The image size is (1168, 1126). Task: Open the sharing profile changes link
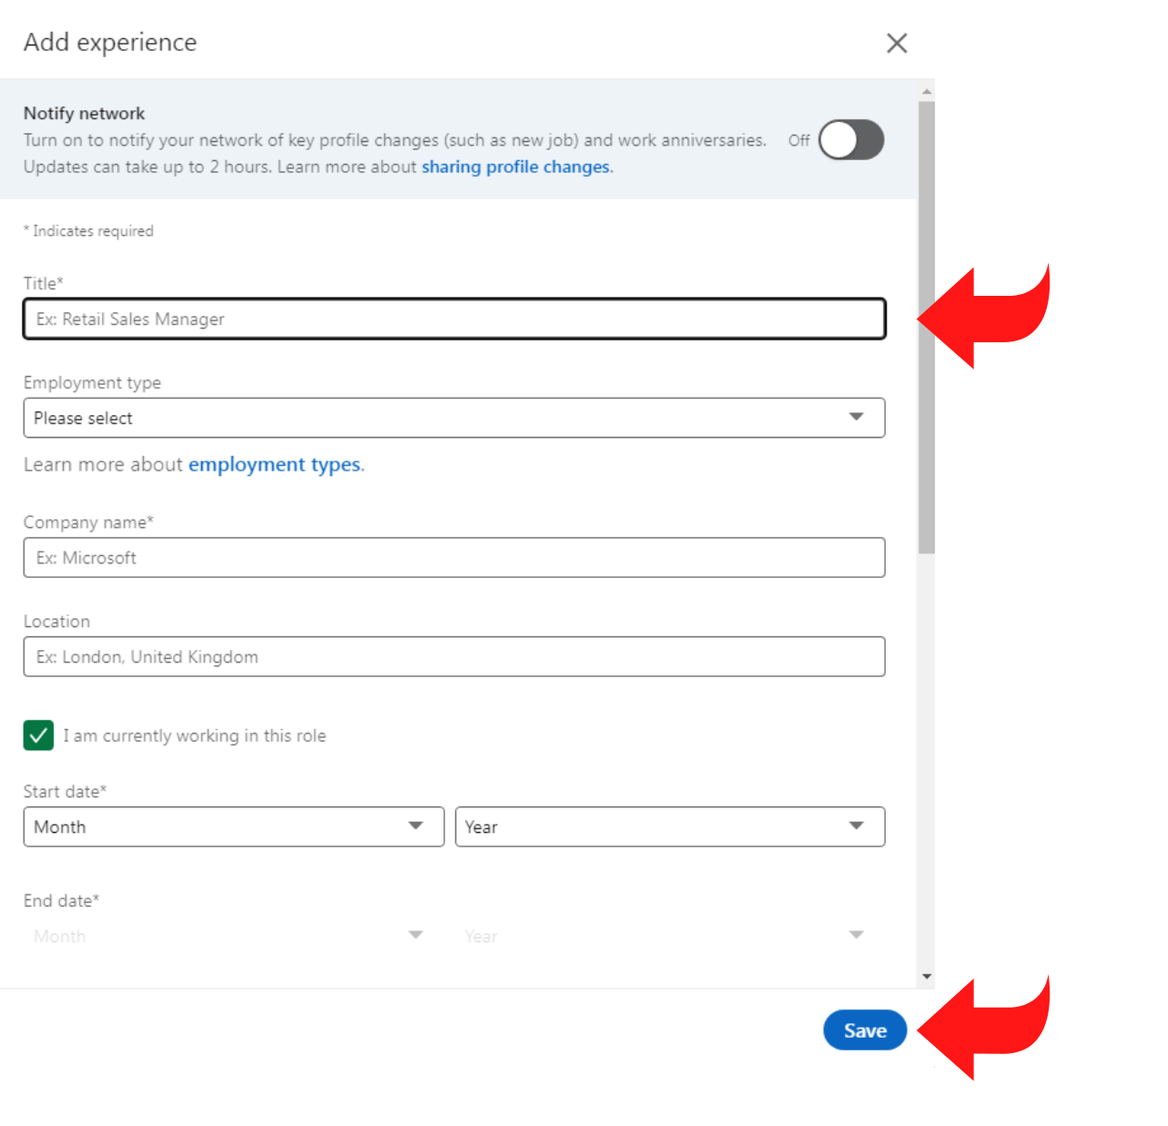(x=515, y=167)
